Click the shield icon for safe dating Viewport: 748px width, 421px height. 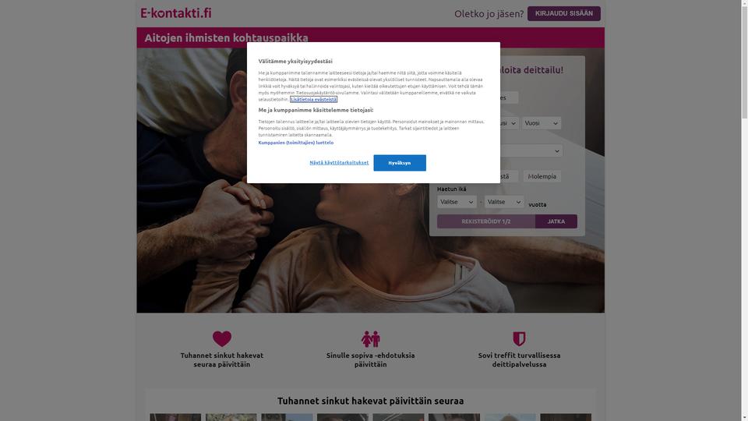point(519,339)
